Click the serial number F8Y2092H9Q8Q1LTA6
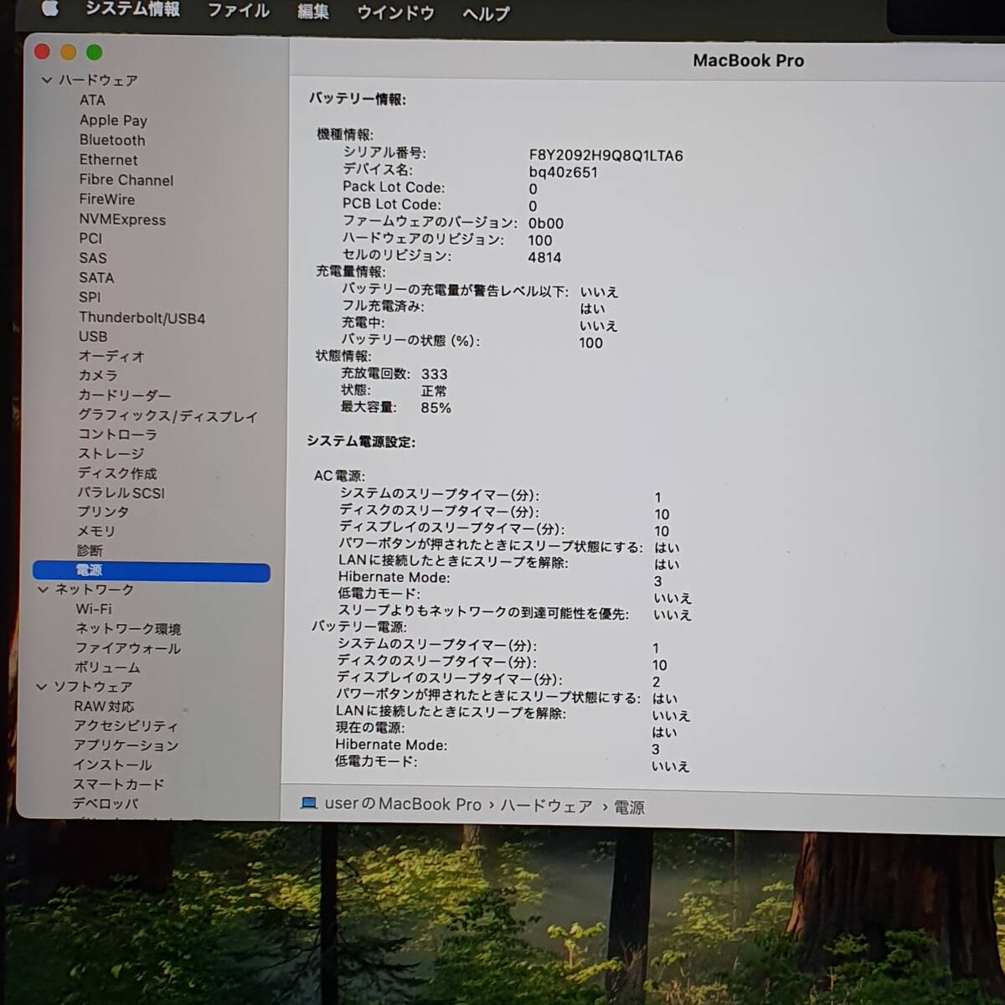The width and height of the screenshot is (1005, 1005). 606,155
